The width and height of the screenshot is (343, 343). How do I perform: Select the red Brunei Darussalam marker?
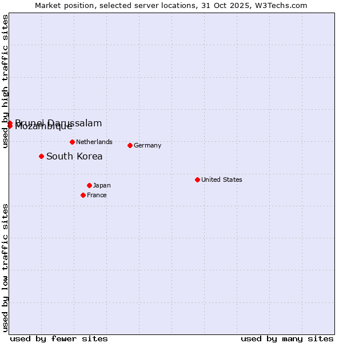(x=10, y=122)
